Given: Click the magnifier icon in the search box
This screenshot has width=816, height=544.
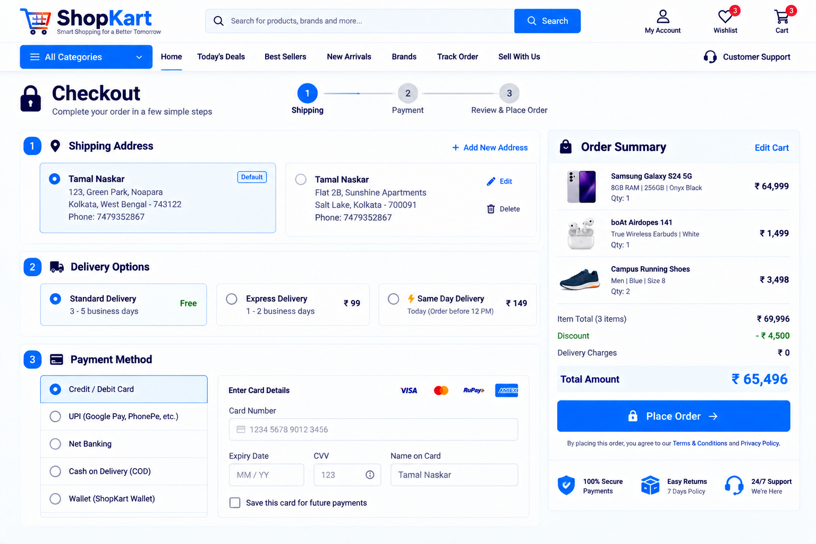Looking at the screenshot, I should tap(218, 21).
